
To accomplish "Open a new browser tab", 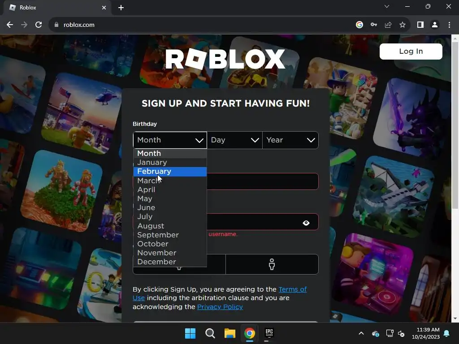I will [x=121, y=8].
